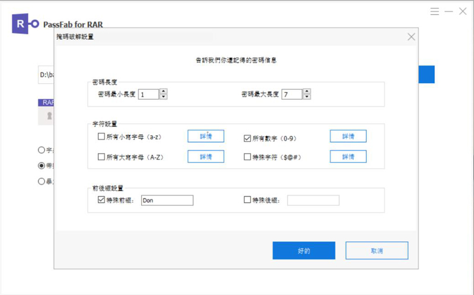The image size is (474, 295).
Task: Click the 密碼最大長度 value field
Action: click(292, 94)
